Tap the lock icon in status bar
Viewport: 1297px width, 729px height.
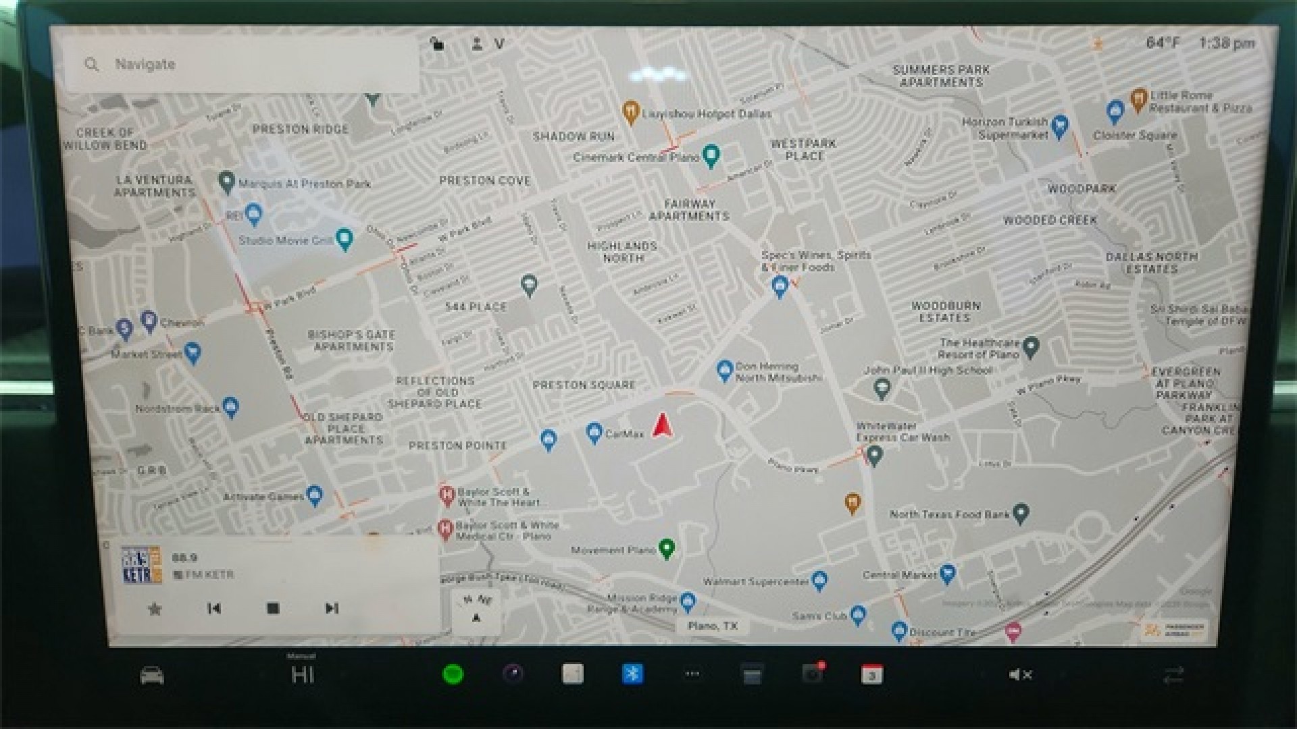pyautogui.click(x=437, y=44)
